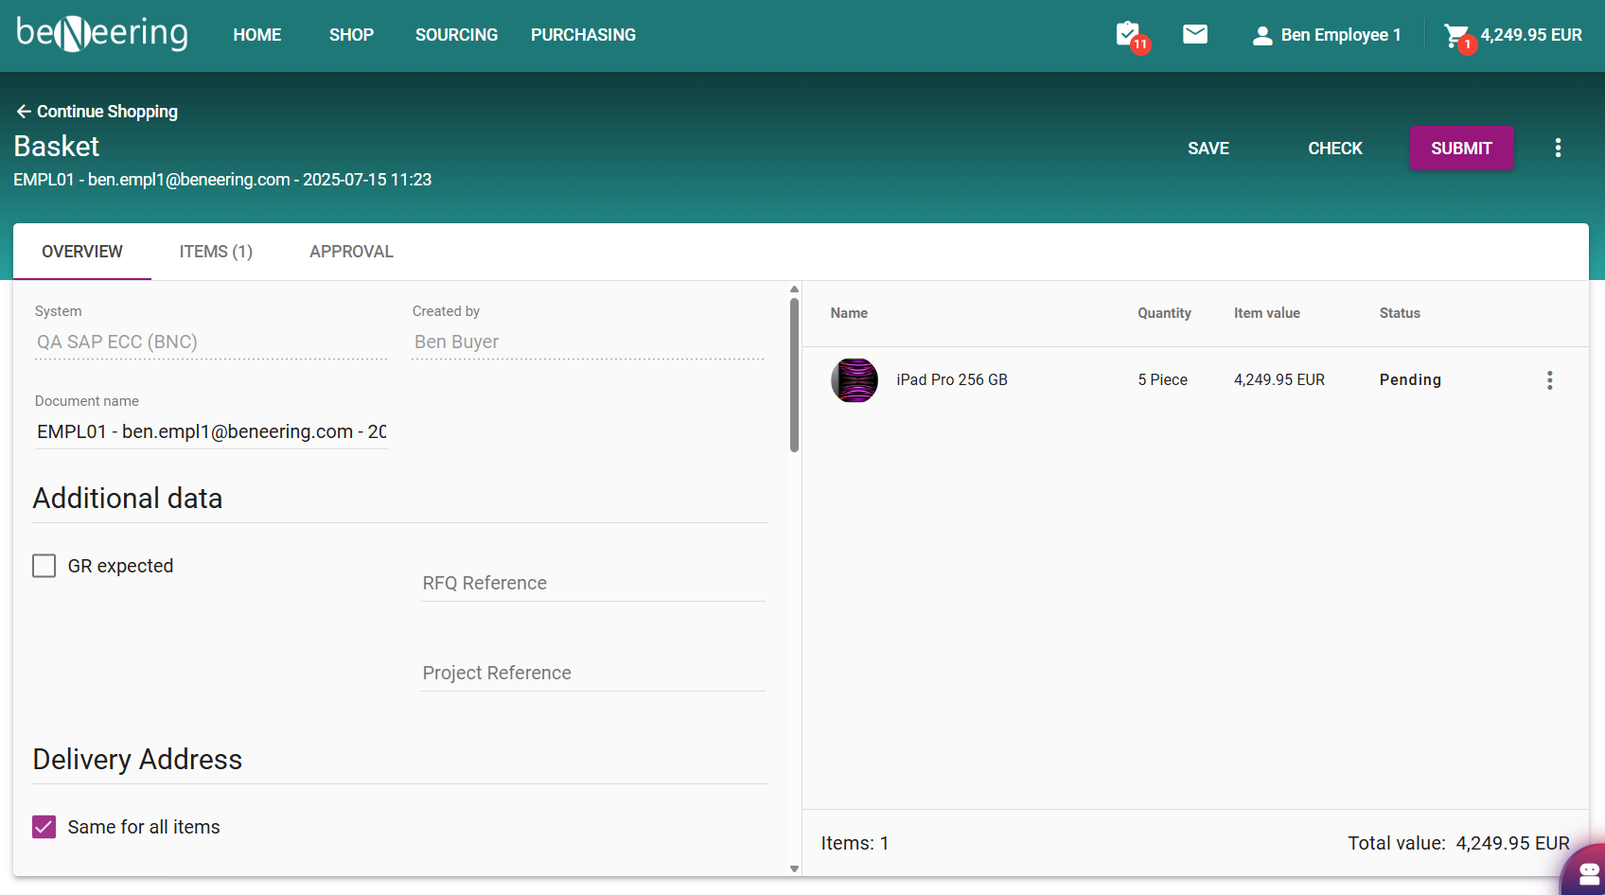
Task: Uncheck Same for all items
Action: (x=44, y=827)
